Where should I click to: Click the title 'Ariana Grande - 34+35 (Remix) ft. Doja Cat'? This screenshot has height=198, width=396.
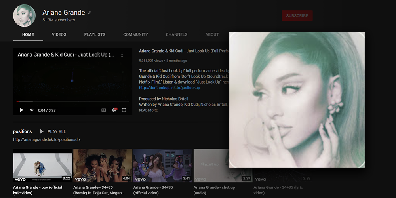click(x=99, y=190)
